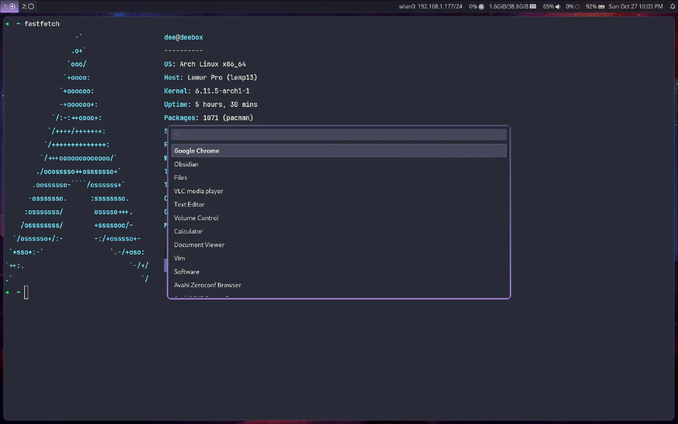Select Files in the launcher

(x=181, y=178)
